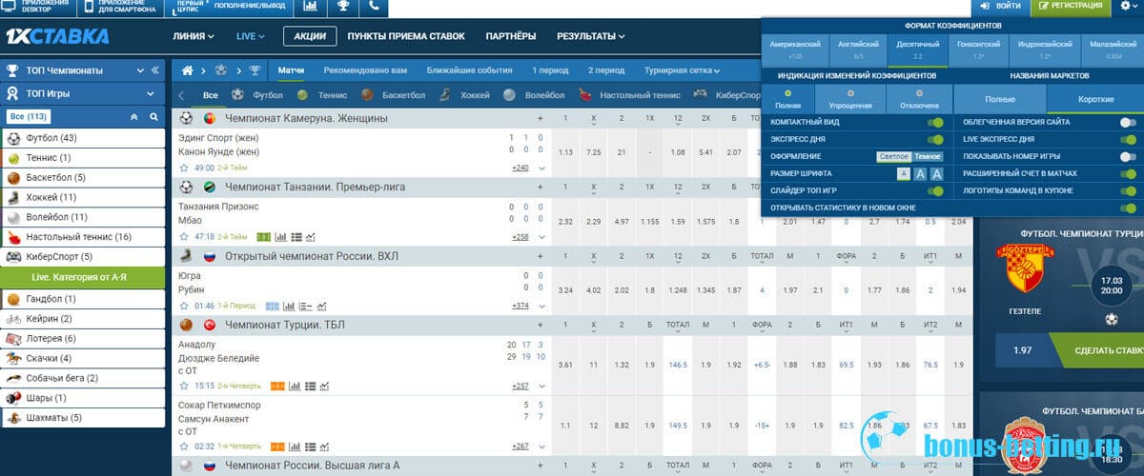Viewport: 1144px width, 476px height.
Task: Toggle Слайдер топ игр switch
Action: pyautogui.click(x=937, y=190)
